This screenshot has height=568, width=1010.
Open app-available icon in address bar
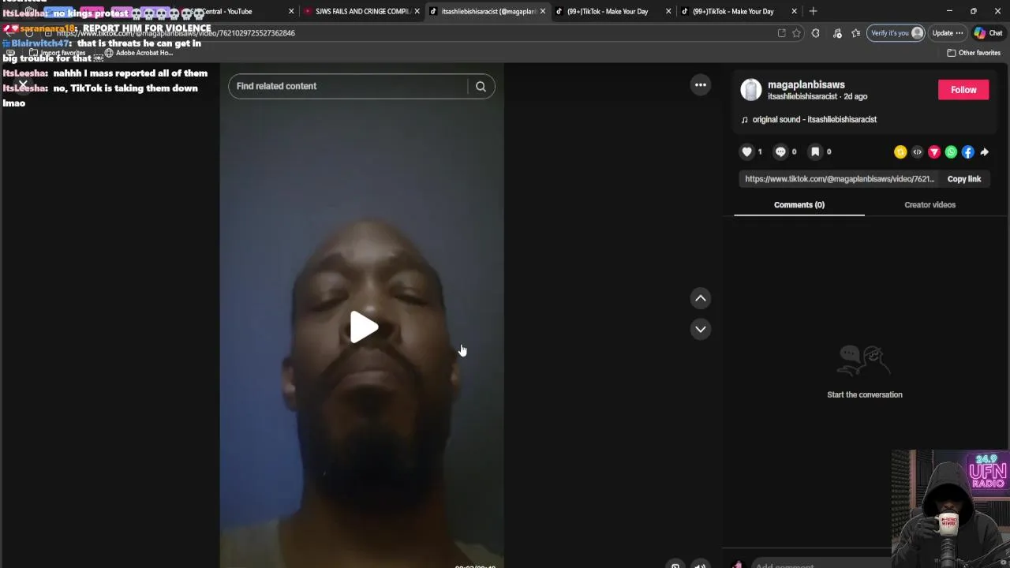coord(781,33)
